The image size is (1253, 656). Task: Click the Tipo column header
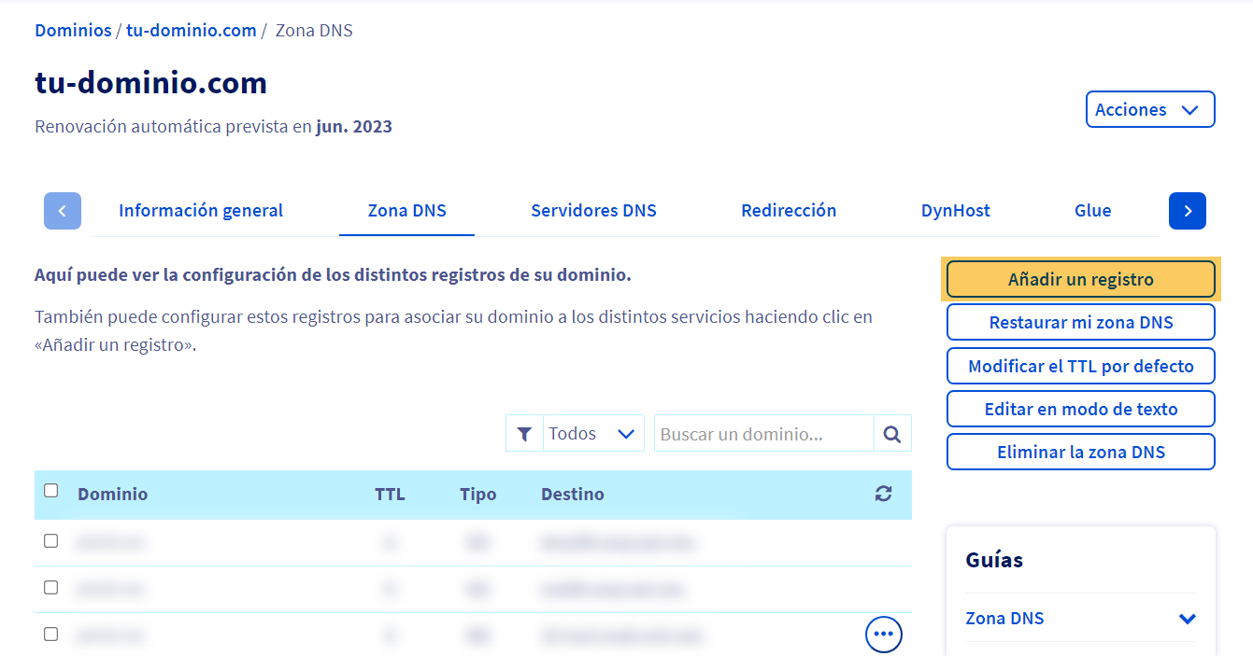point(478,495)
